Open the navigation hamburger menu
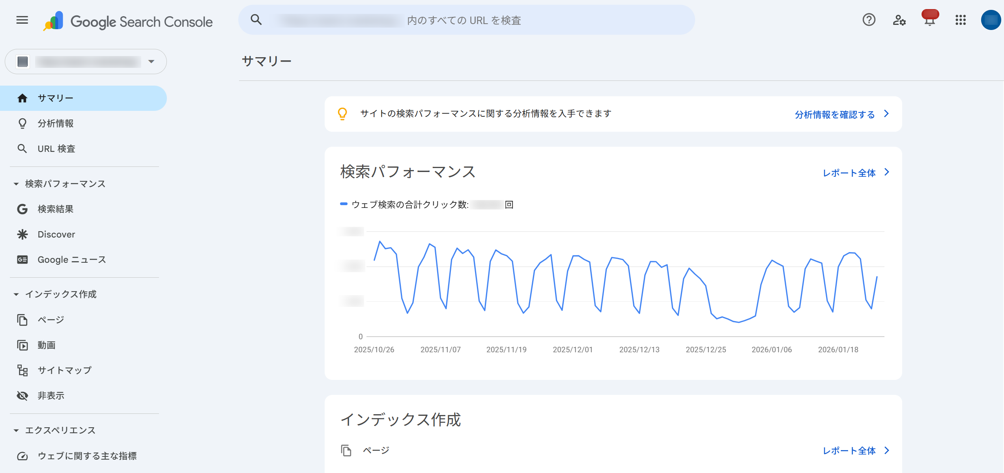 [x=22, y=20]
